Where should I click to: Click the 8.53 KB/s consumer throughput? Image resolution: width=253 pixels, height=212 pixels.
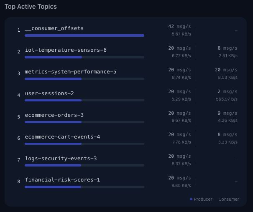(227, 78)
